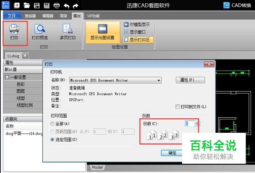Open a file using the folder icon
The height and width of the screenshot is (173, 255).
[x=27, y=6]
